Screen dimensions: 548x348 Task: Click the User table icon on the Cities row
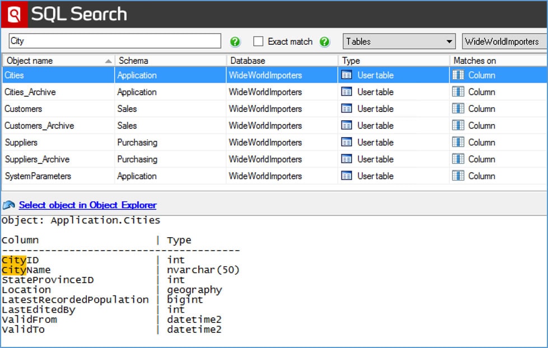(x=346, y=75)
